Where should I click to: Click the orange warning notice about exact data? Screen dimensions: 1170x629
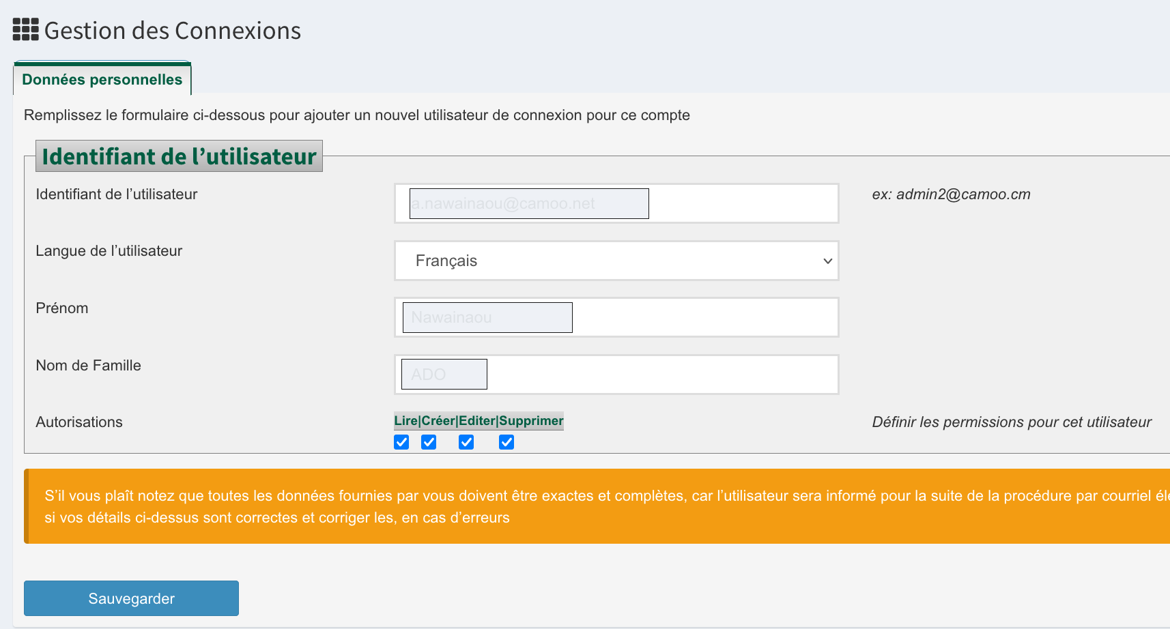(597, 506)
